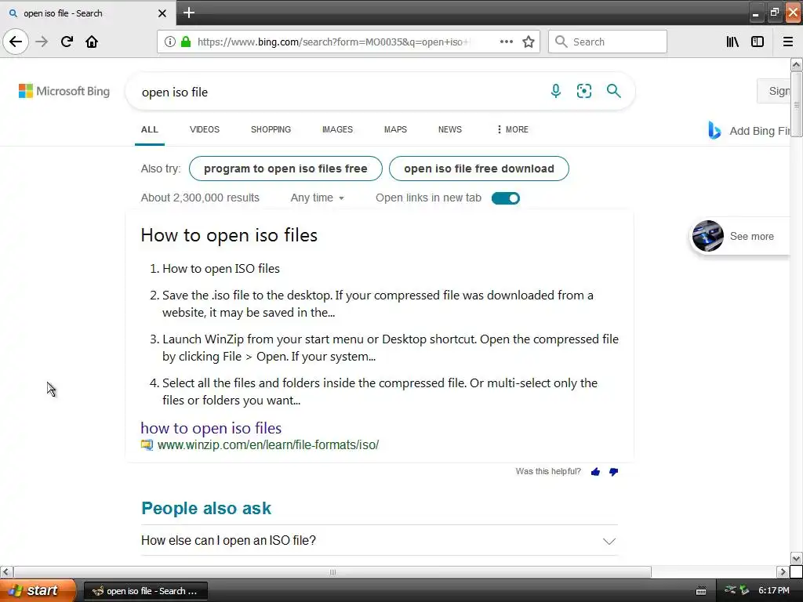Click the green padlock security icon
Screen dimensions: 803x602
186,42
